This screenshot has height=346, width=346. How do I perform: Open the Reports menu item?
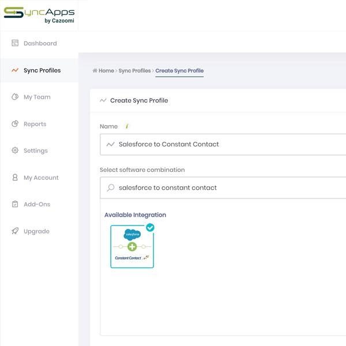(35, 124)
